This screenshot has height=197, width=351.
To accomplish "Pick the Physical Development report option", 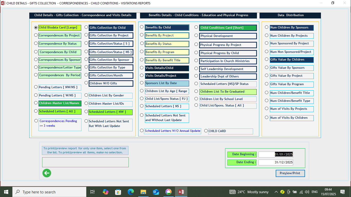I will 196,35.
